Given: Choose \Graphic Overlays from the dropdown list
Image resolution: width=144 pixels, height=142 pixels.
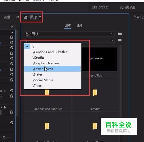Looking at the screenshot, I should click(x=52, y=63).
